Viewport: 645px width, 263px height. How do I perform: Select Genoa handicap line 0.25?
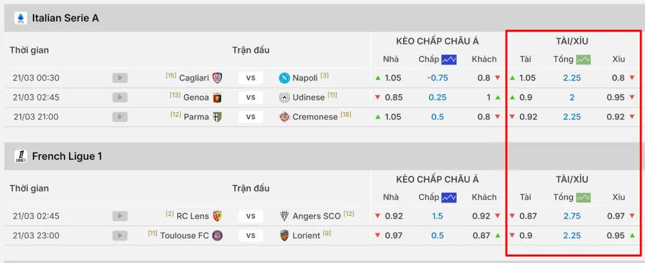click(x=437, y=97)
